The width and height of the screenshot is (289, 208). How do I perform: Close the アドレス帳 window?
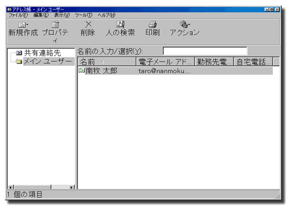[x=277, y=10]
